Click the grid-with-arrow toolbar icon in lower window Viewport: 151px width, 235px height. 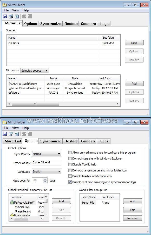[11, 134]
